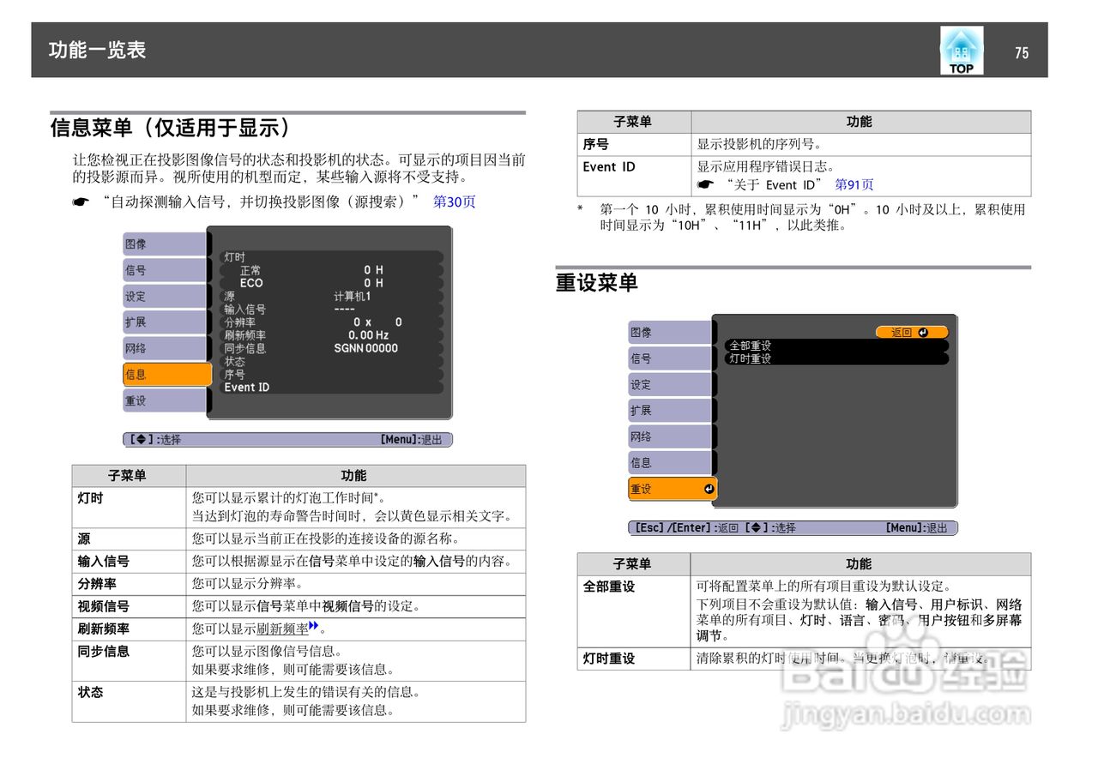Select 图像 tab in reset menu screenshot
This screenshot has height=776, width=1098.
coord(670,333)
